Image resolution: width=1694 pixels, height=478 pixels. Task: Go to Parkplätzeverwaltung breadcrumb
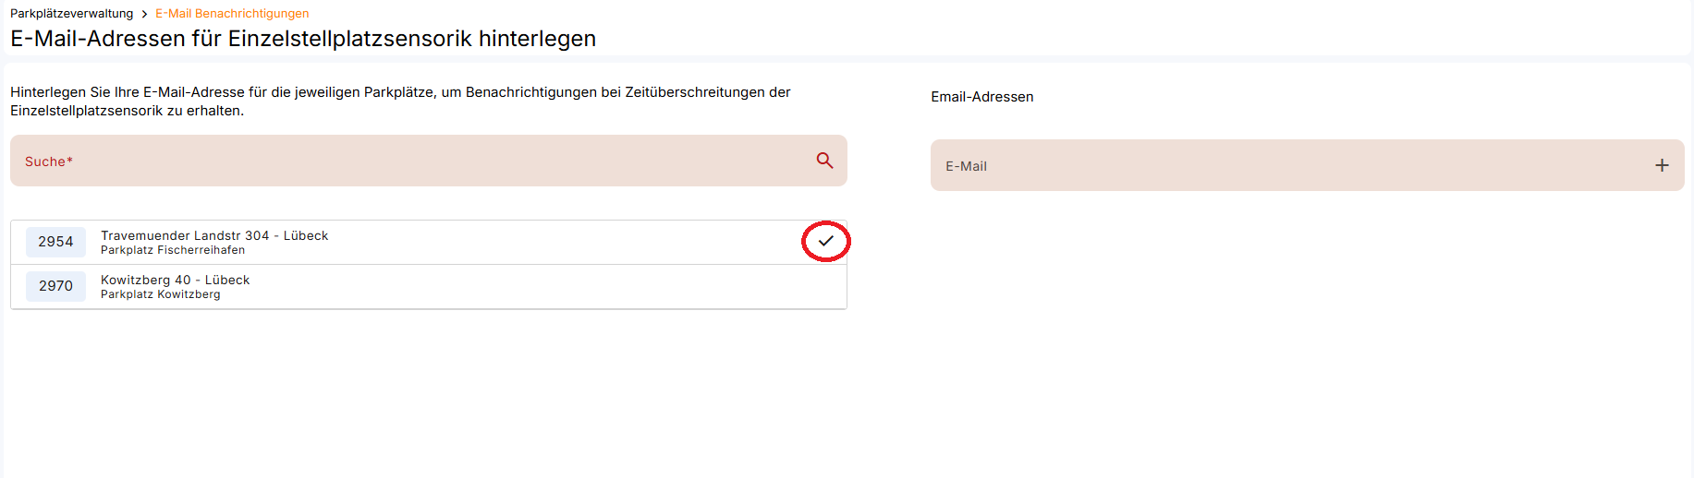pos(71,14)
